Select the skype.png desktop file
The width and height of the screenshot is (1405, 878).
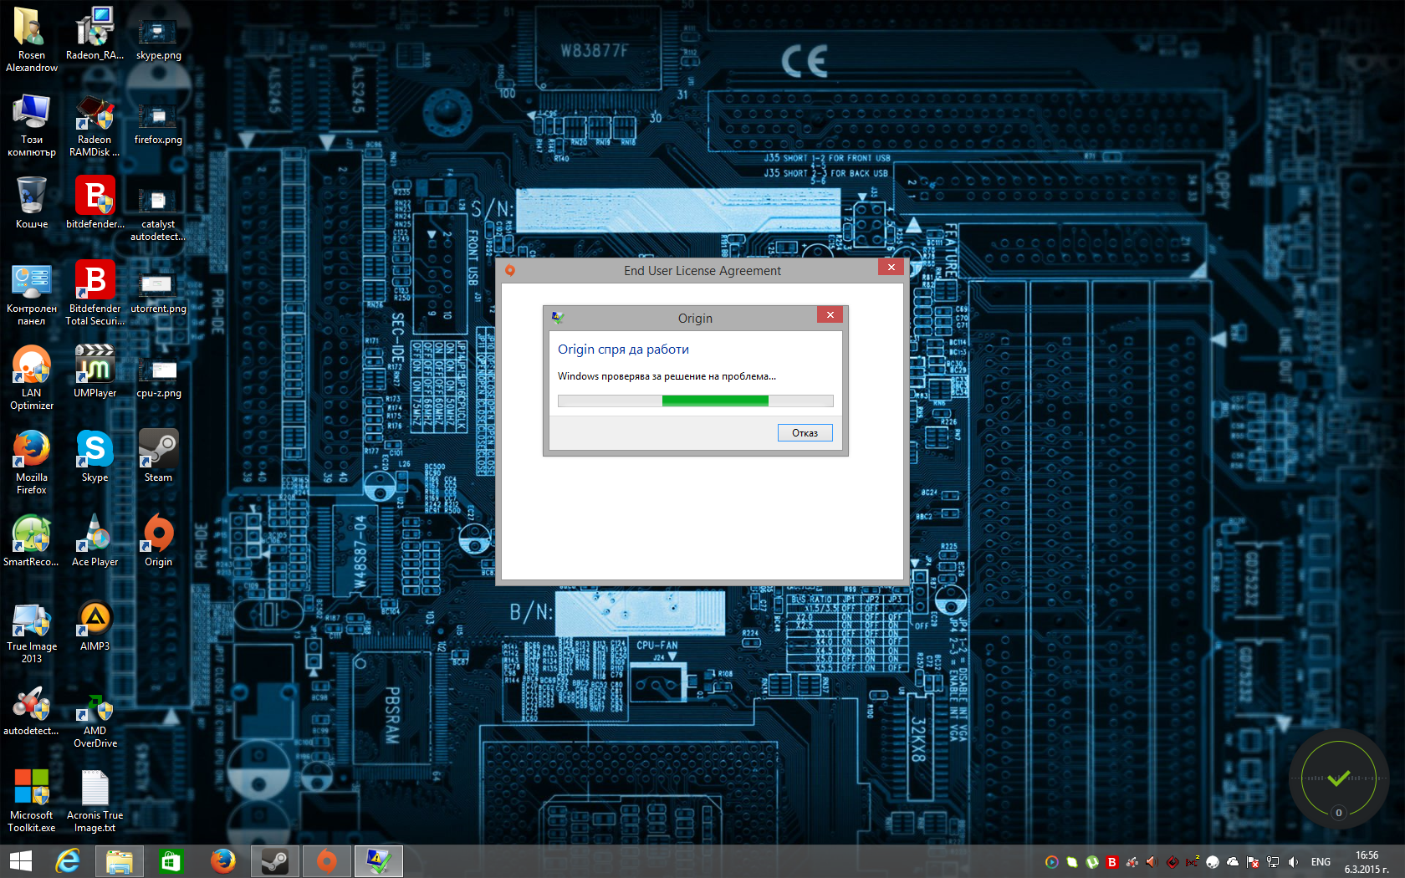pos(158,38)
